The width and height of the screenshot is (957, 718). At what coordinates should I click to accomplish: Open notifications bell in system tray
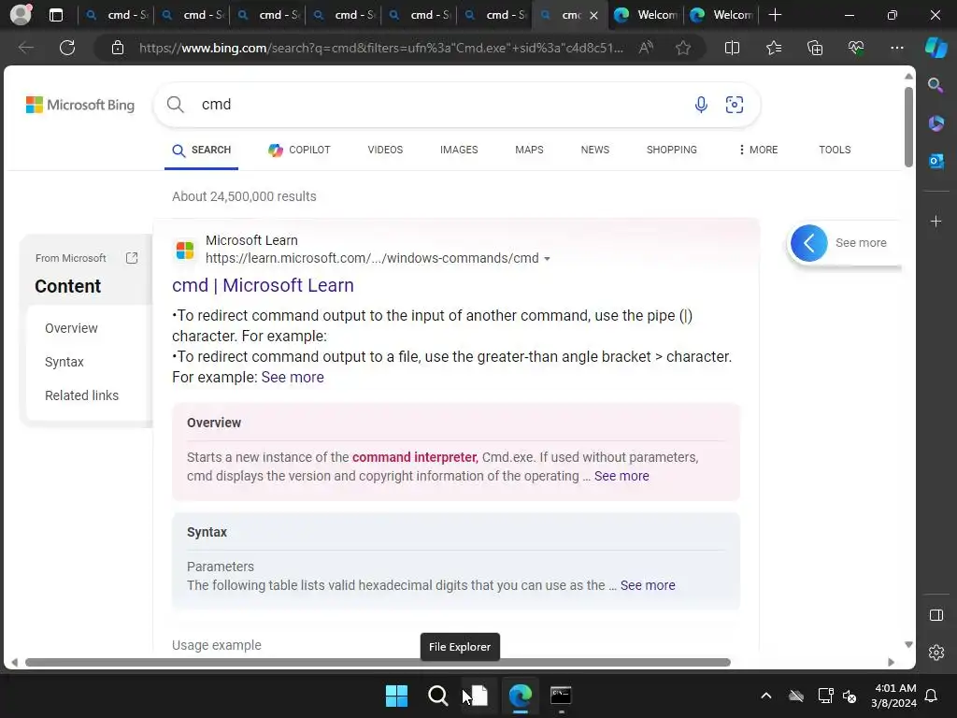pos(931,696)
